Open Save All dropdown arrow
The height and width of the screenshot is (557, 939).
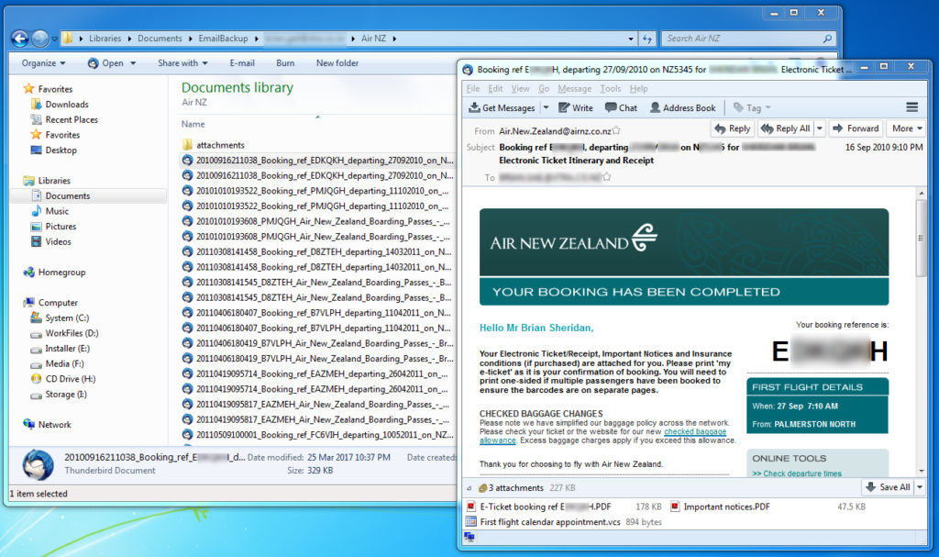click(920, 487)
